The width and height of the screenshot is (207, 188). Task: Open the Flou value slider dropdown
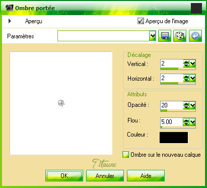click(x=192, y=122)
